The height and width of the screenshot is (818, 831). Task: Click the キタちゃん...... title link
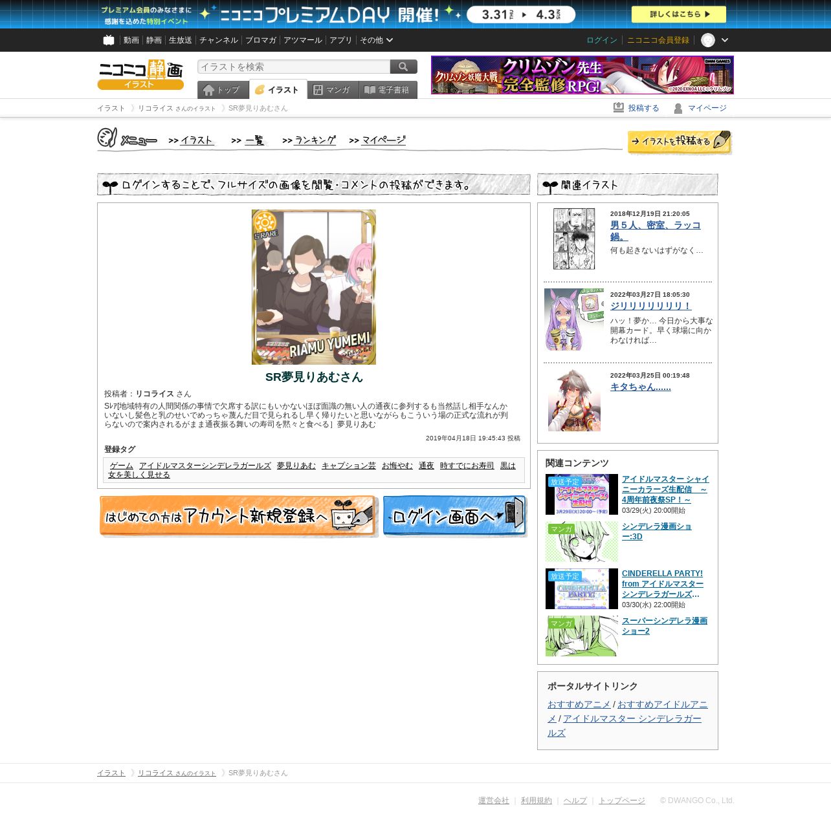point(641,387)
